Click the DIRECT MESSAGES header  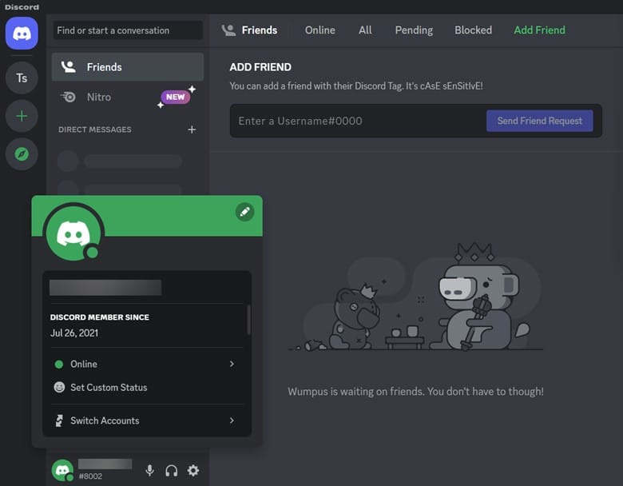click(x=95, y=129)
